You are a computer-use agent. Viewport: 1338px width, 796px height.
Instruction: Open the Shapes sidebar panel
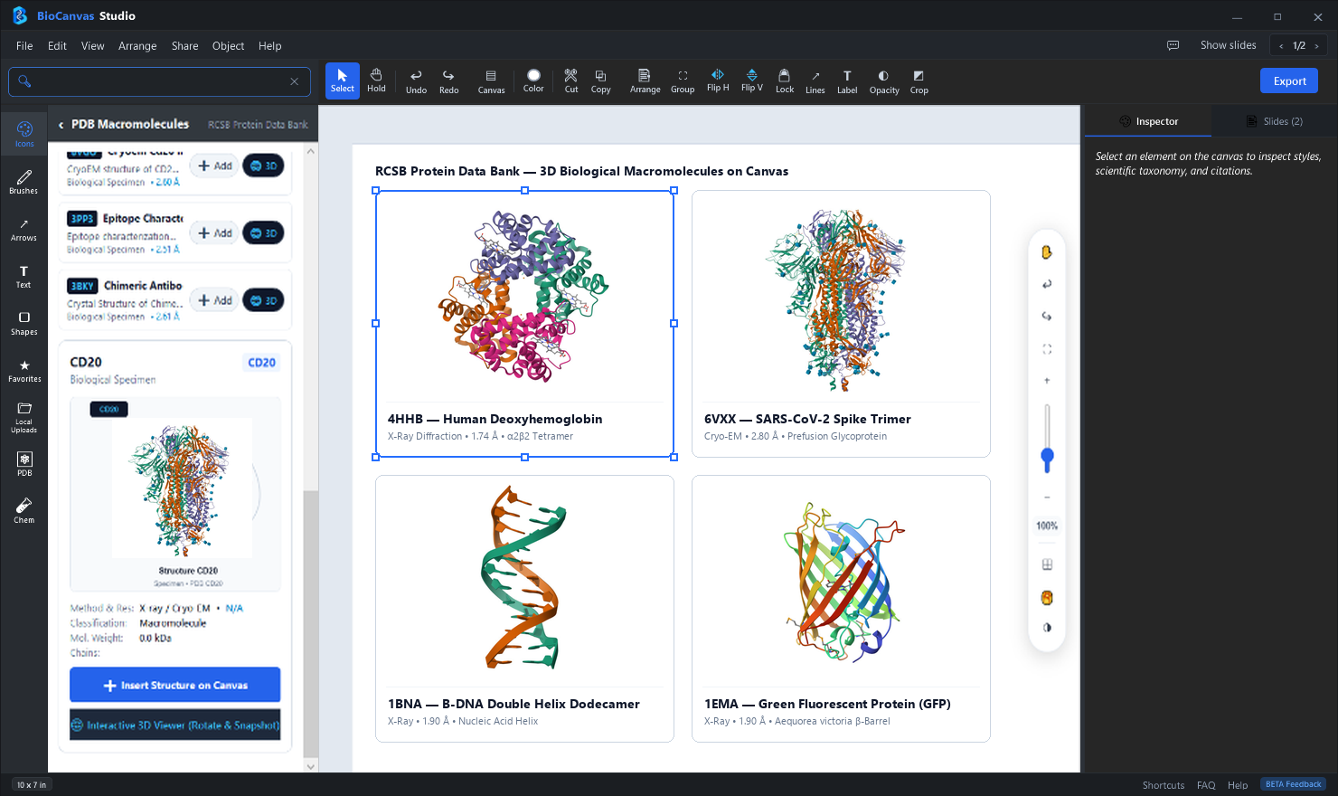click(24, 324)
